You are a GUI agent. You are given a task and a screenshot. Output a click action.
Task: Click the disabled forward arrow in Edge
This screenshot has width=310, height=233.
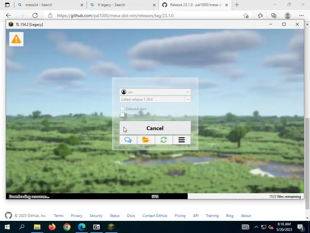pyautogui.click(x=22, y=15)
